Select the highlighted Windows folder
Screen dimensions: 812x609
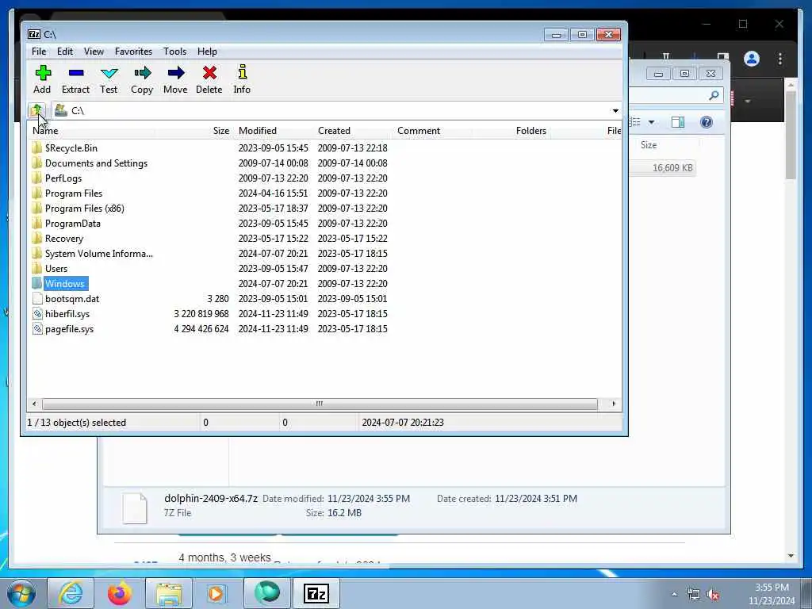[65, 283]
